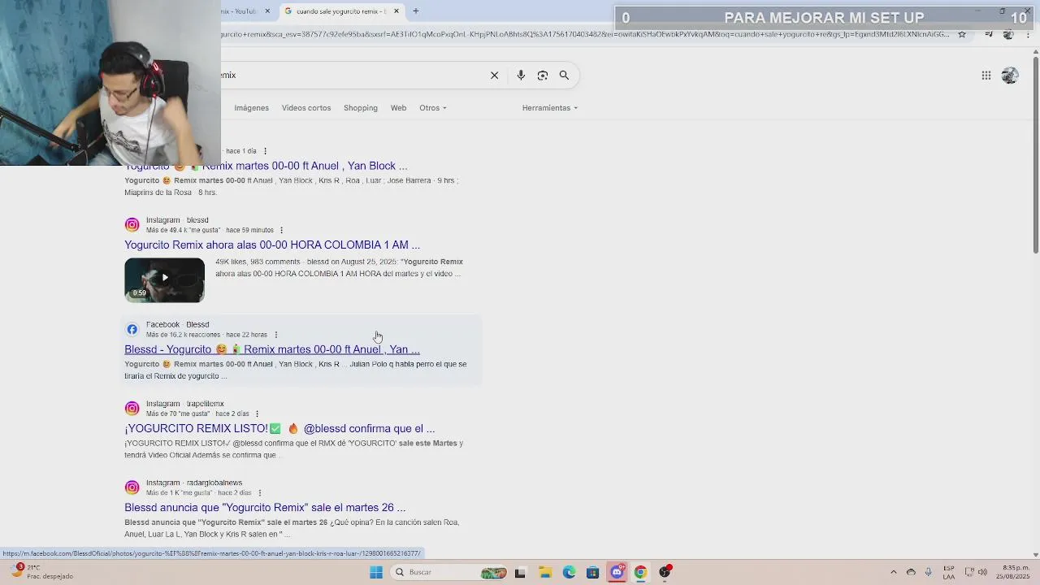Open options menu for 'hace 1 día' result

tap(265, 151)
